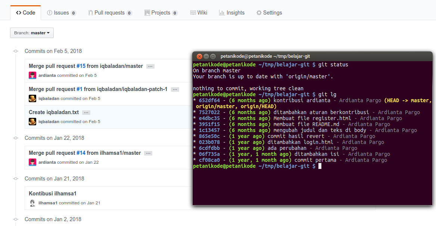The width and height of the screenshot is (436, 226).
Task: Click the terminal title petanikode@petanikode ~/tmp/belajar-git
Action: [265, 56]
